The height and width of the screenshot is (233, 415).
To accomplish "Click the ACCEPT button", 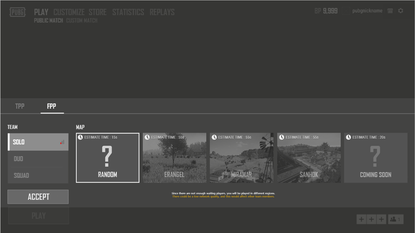I will pos(38,197).
